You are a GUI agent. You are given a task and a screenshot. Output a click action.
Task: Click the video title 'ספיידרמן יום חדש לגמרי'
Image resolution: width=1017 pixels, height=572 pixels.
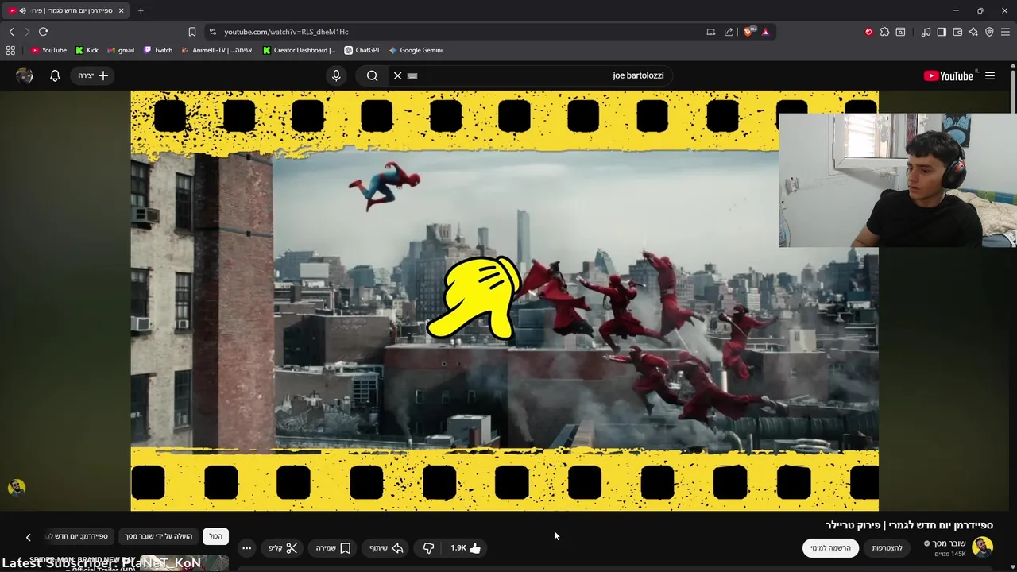941,525
